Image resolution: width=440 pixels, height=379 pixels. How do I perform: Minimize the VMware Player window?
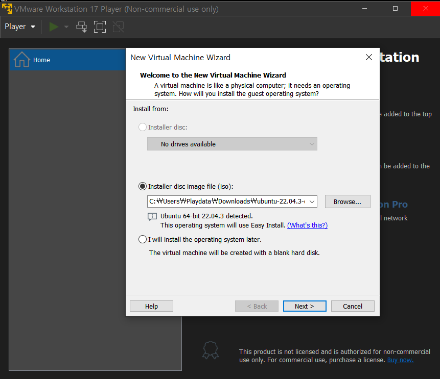[x=364, y=8]
